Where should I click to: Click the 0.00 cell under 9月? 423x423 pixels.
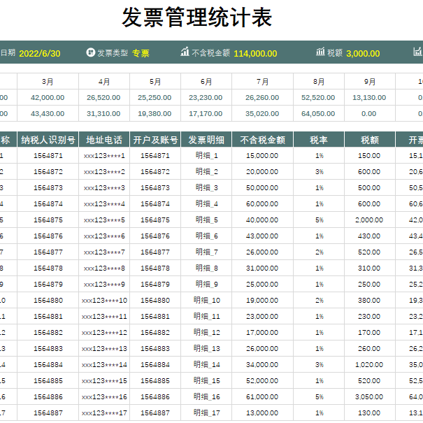370,113
